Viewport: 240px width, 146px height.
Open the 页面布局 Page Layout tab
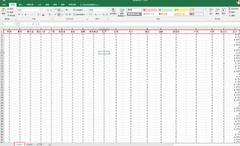pyautogui.click(x=30, y=4)
